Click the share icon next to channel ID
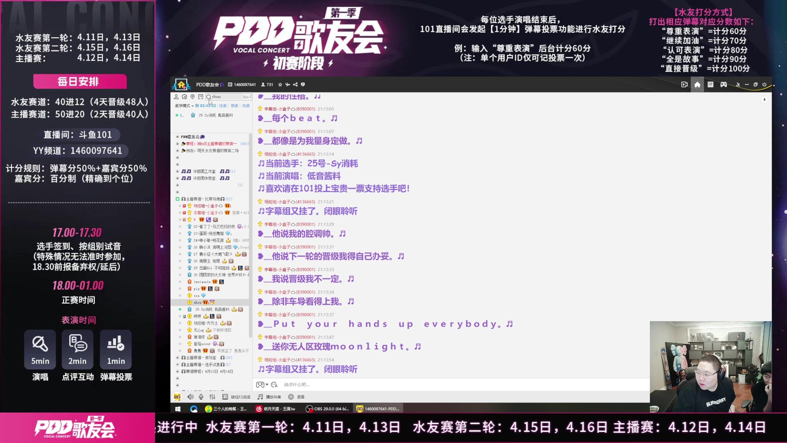The width and height of the screenshot is (787, 443). (x=295, y=85)
